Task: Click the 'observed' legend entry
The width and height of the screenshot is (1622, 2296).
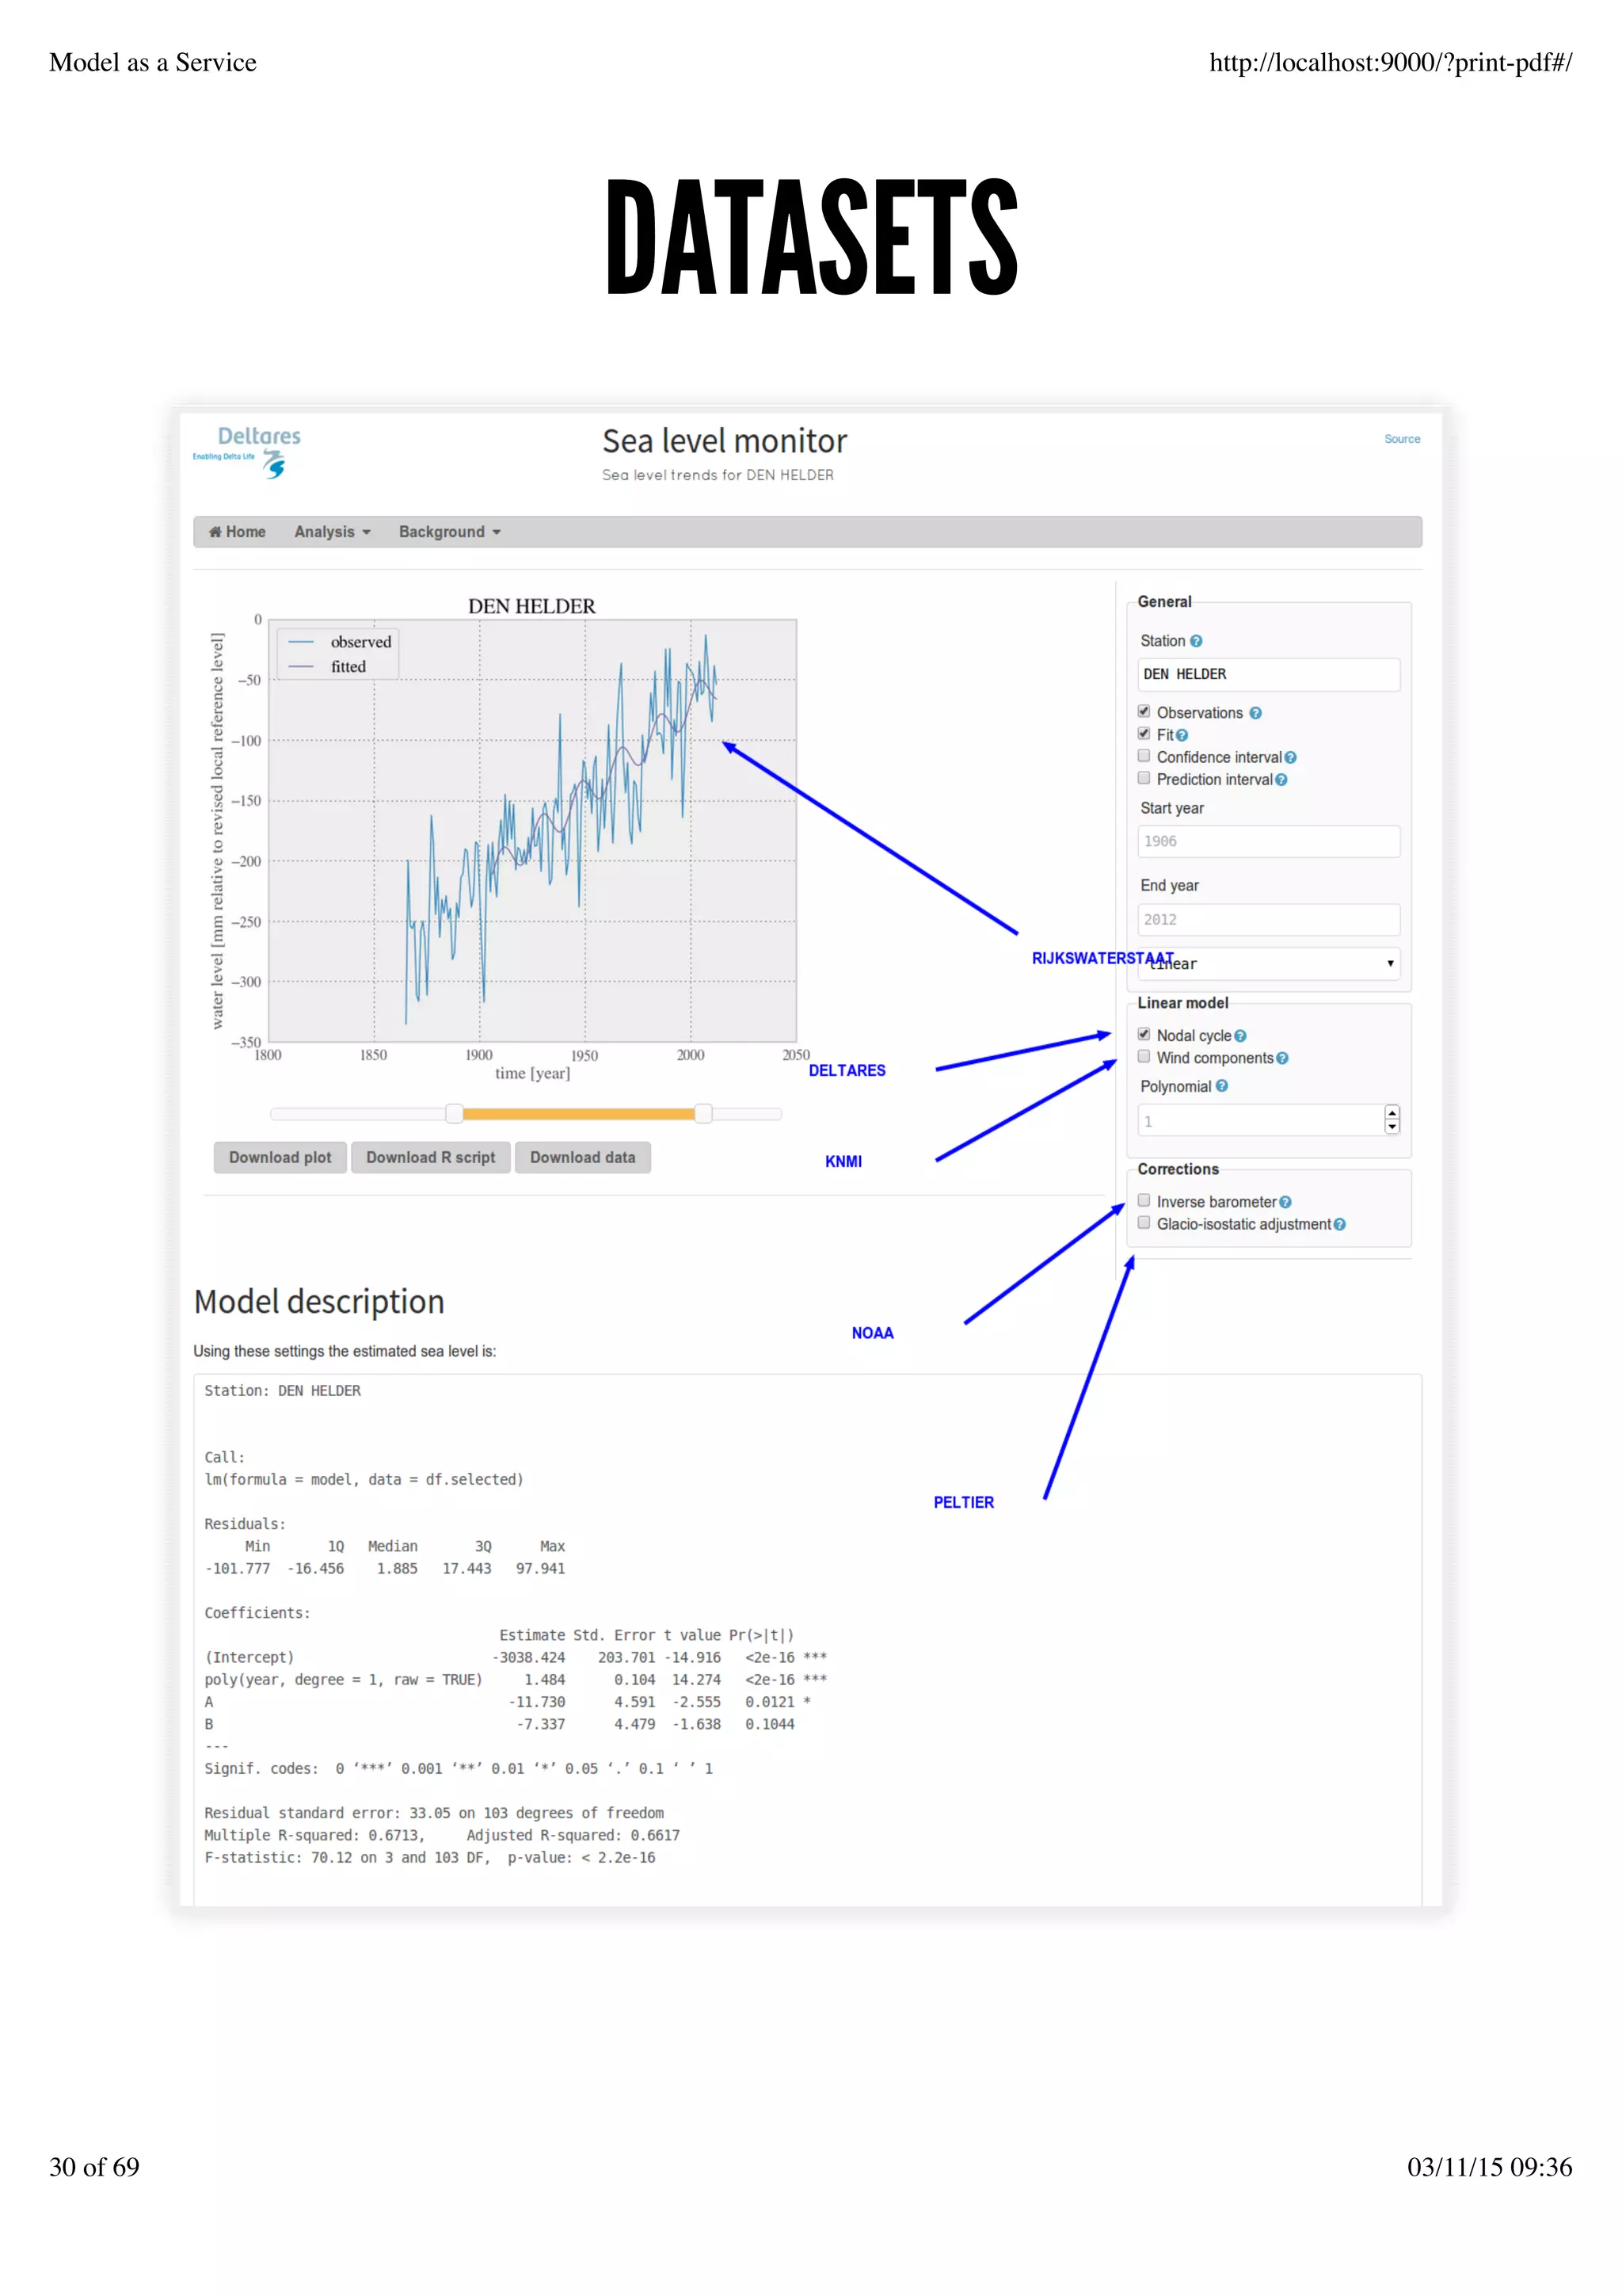Action: pyautogui.click(x=341, y=642)
